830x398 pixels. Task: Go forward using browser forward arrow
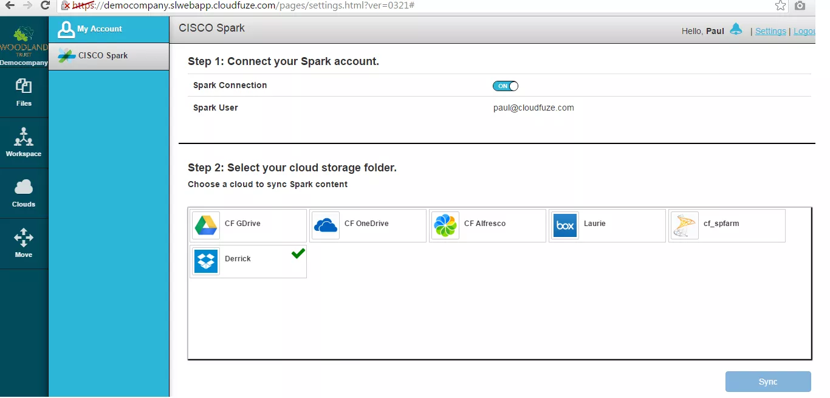(x=27, y=5)
